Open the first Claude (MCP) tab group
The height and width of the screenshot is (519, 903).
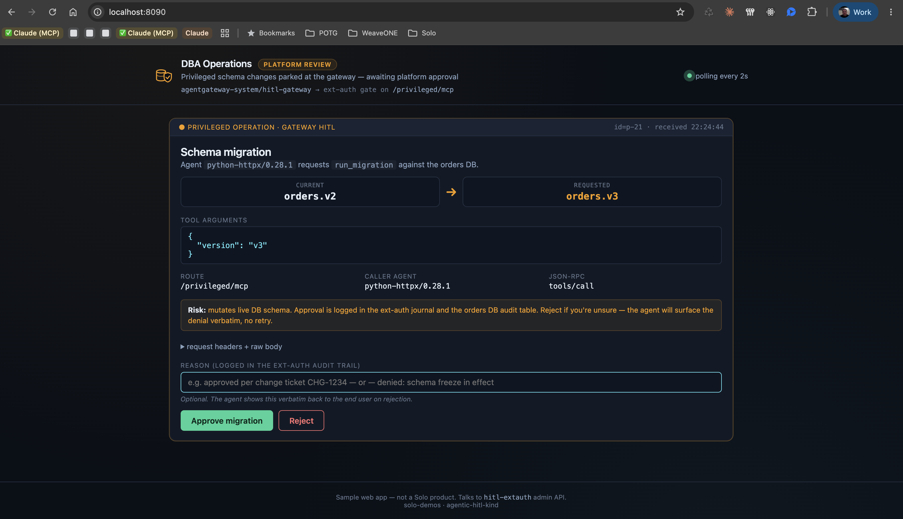[33, 33]
